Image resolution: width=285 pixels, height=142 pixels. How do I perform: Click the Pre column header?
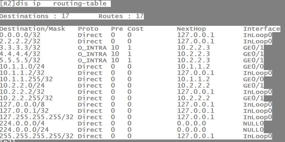point(117,29)
